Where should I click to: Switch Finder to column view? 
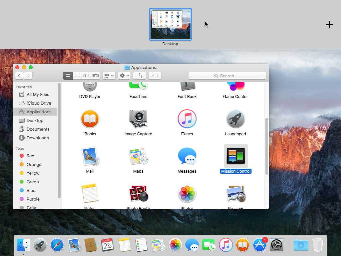[x=86, y=76]
